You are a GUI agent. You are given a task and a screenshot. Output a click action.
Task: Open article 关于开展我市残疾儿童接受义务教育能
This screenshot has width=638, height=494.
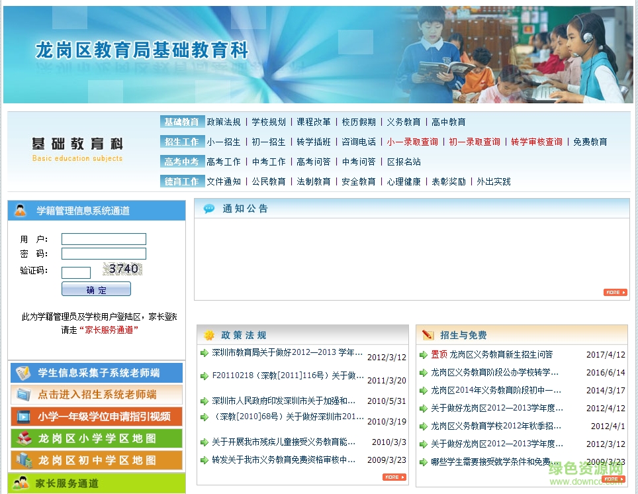pos(284,442)
